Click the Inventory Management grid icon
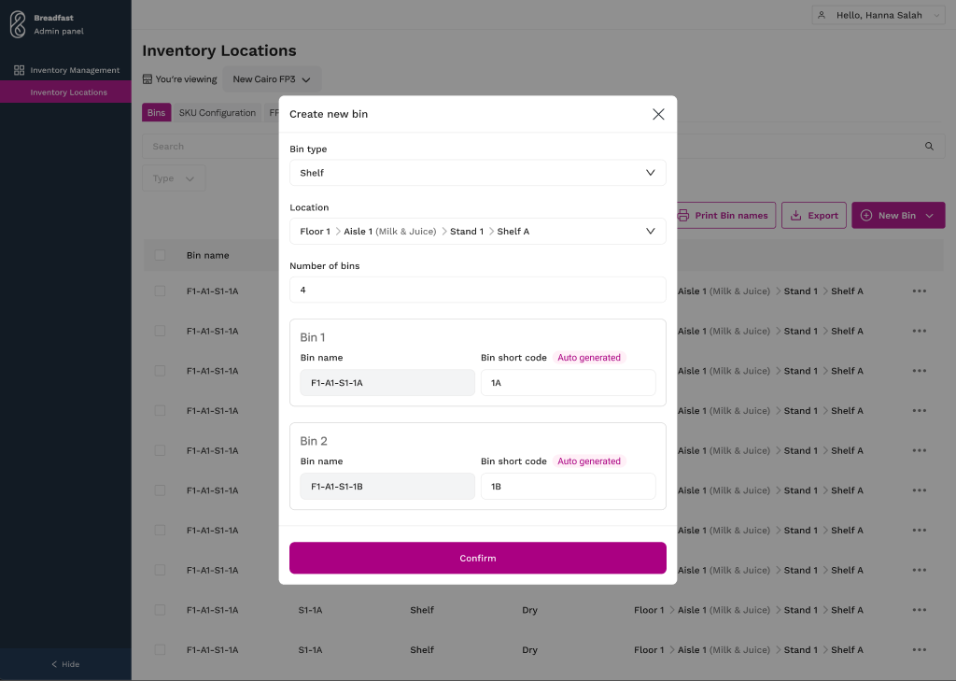 (17, 70)
